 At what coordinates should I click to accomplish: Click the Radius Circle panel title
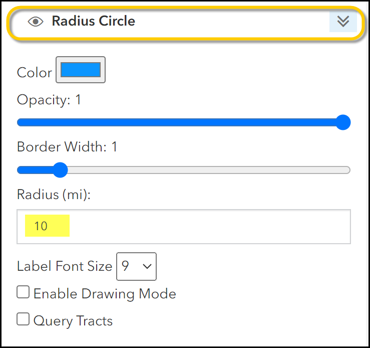point(94,21)
